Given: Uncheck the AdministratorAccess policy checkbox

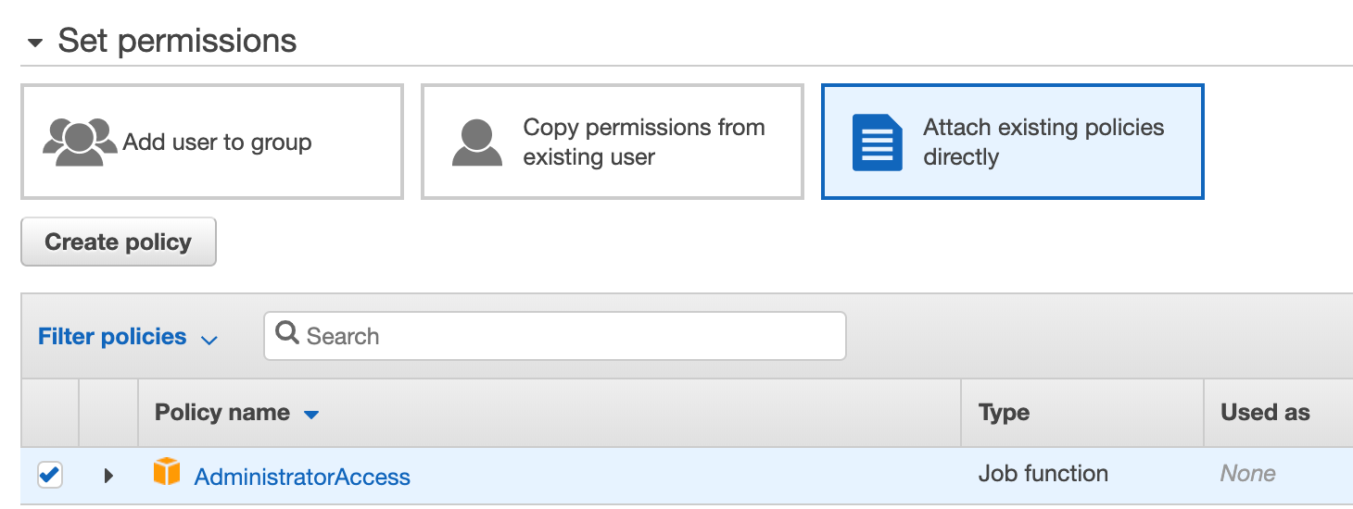Looking at the screenshot, I should [x=50, y=476].
